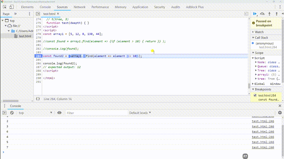Image resolution: width=284 pixels, height=159 pixels.
Task: Open the Memory tab
Action: tap(120, 7)
